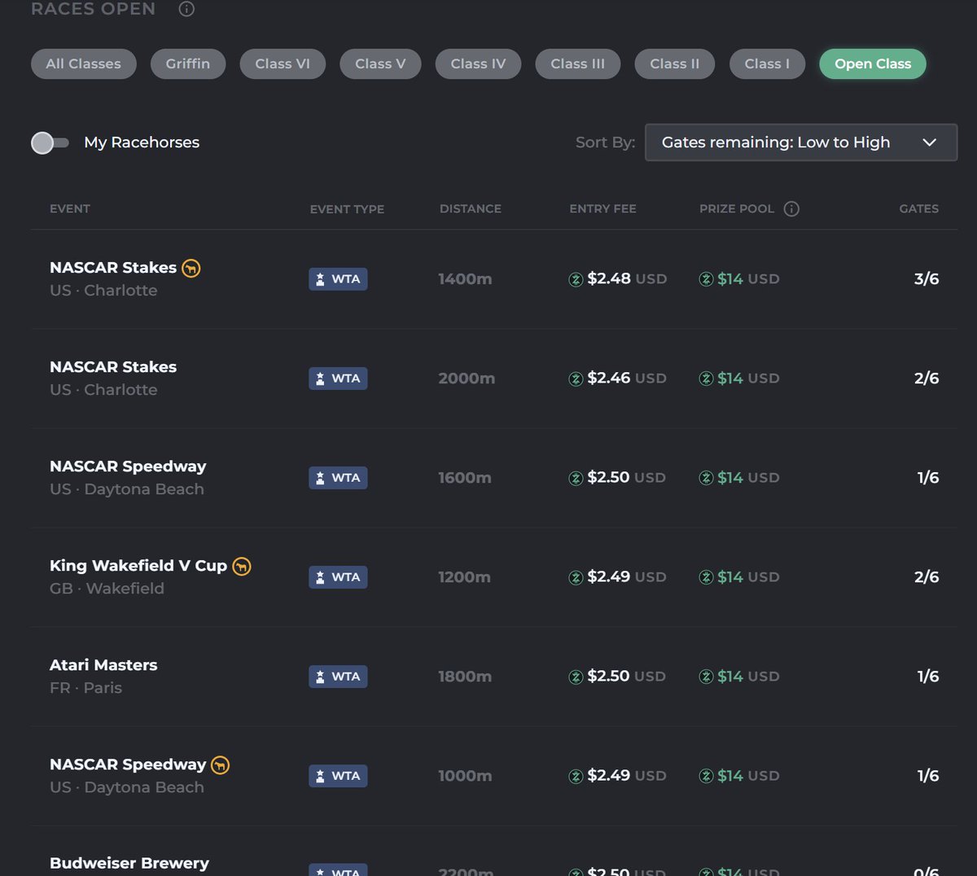Click the currency icon beside the $2.48 entry fee
977x876 pixels.
point(576,279)
